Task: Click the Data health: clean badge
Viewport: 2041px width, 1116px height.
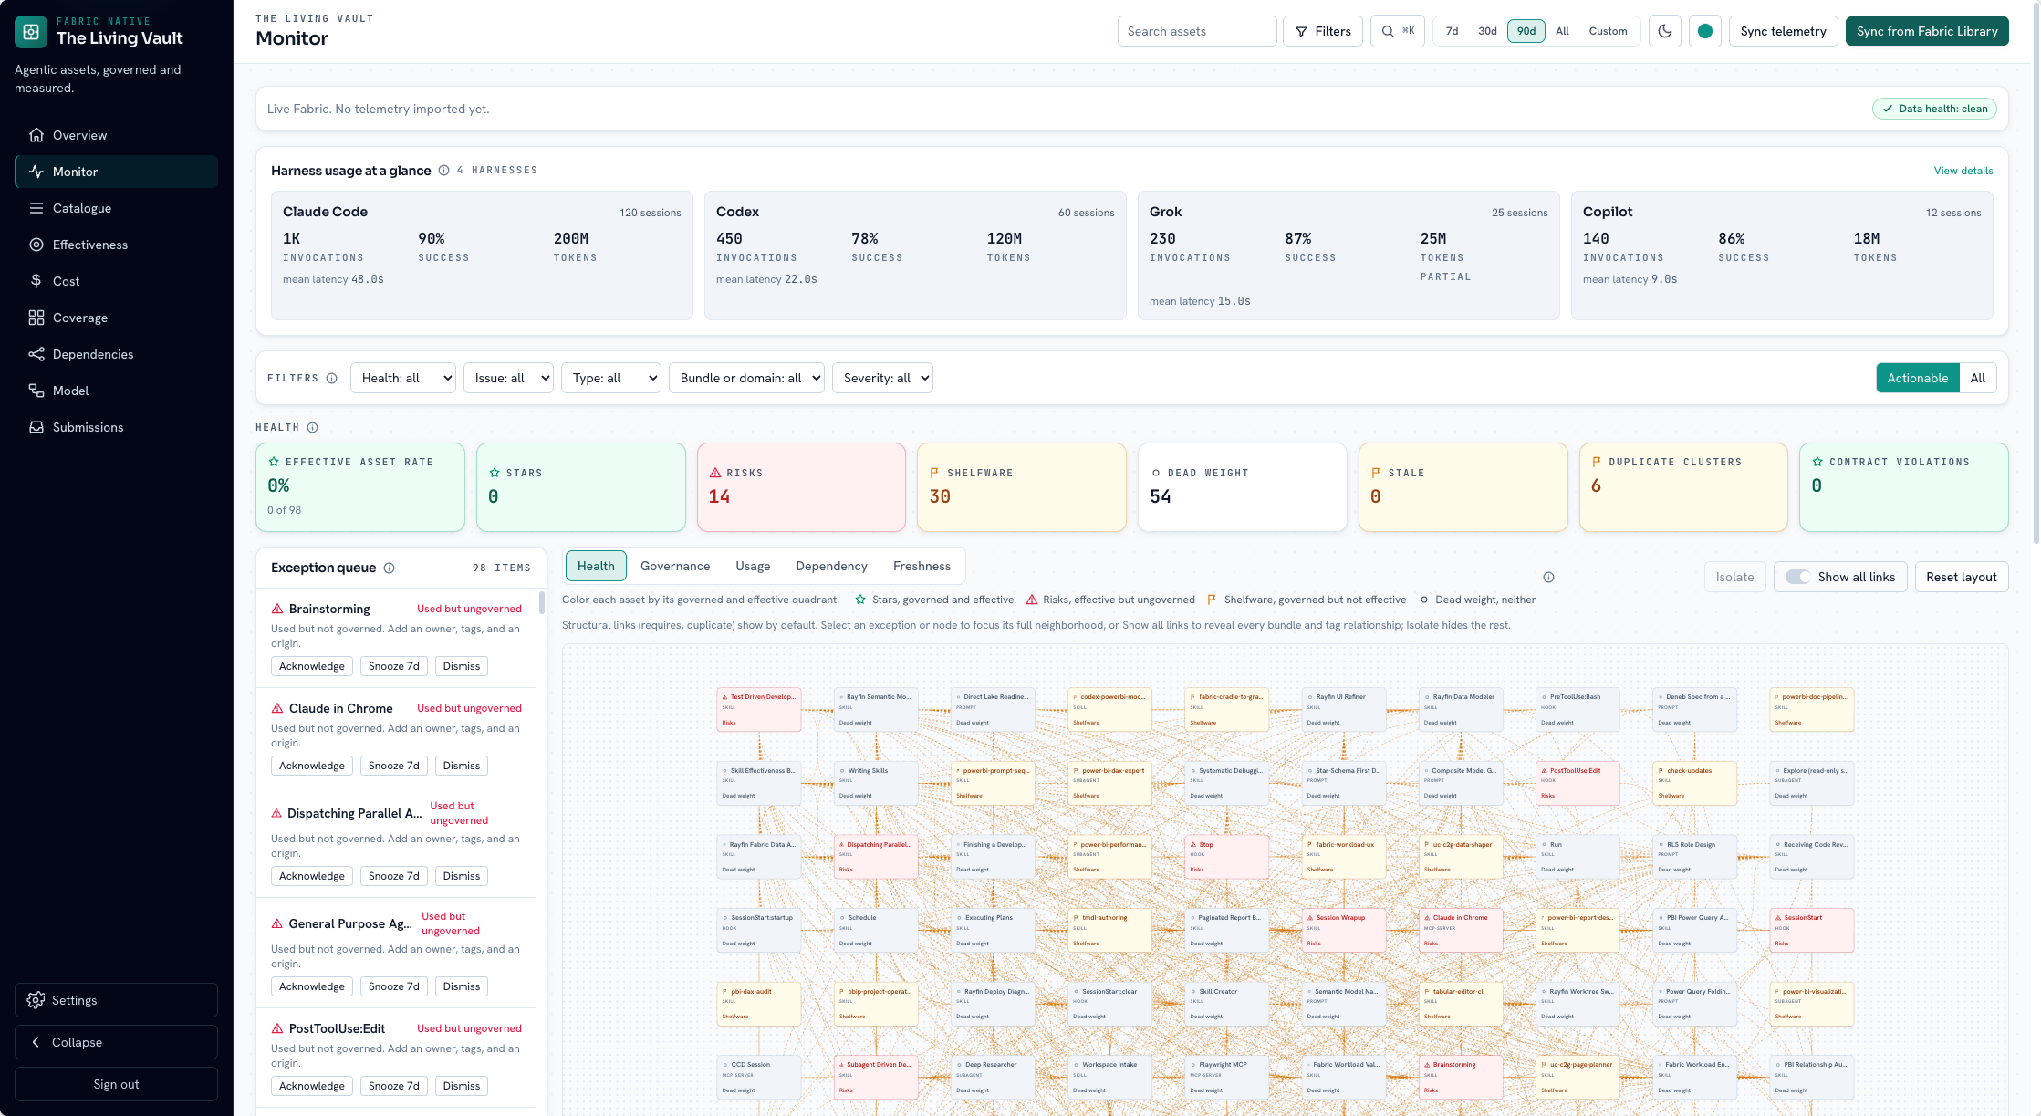Action: pos(1934,109)
